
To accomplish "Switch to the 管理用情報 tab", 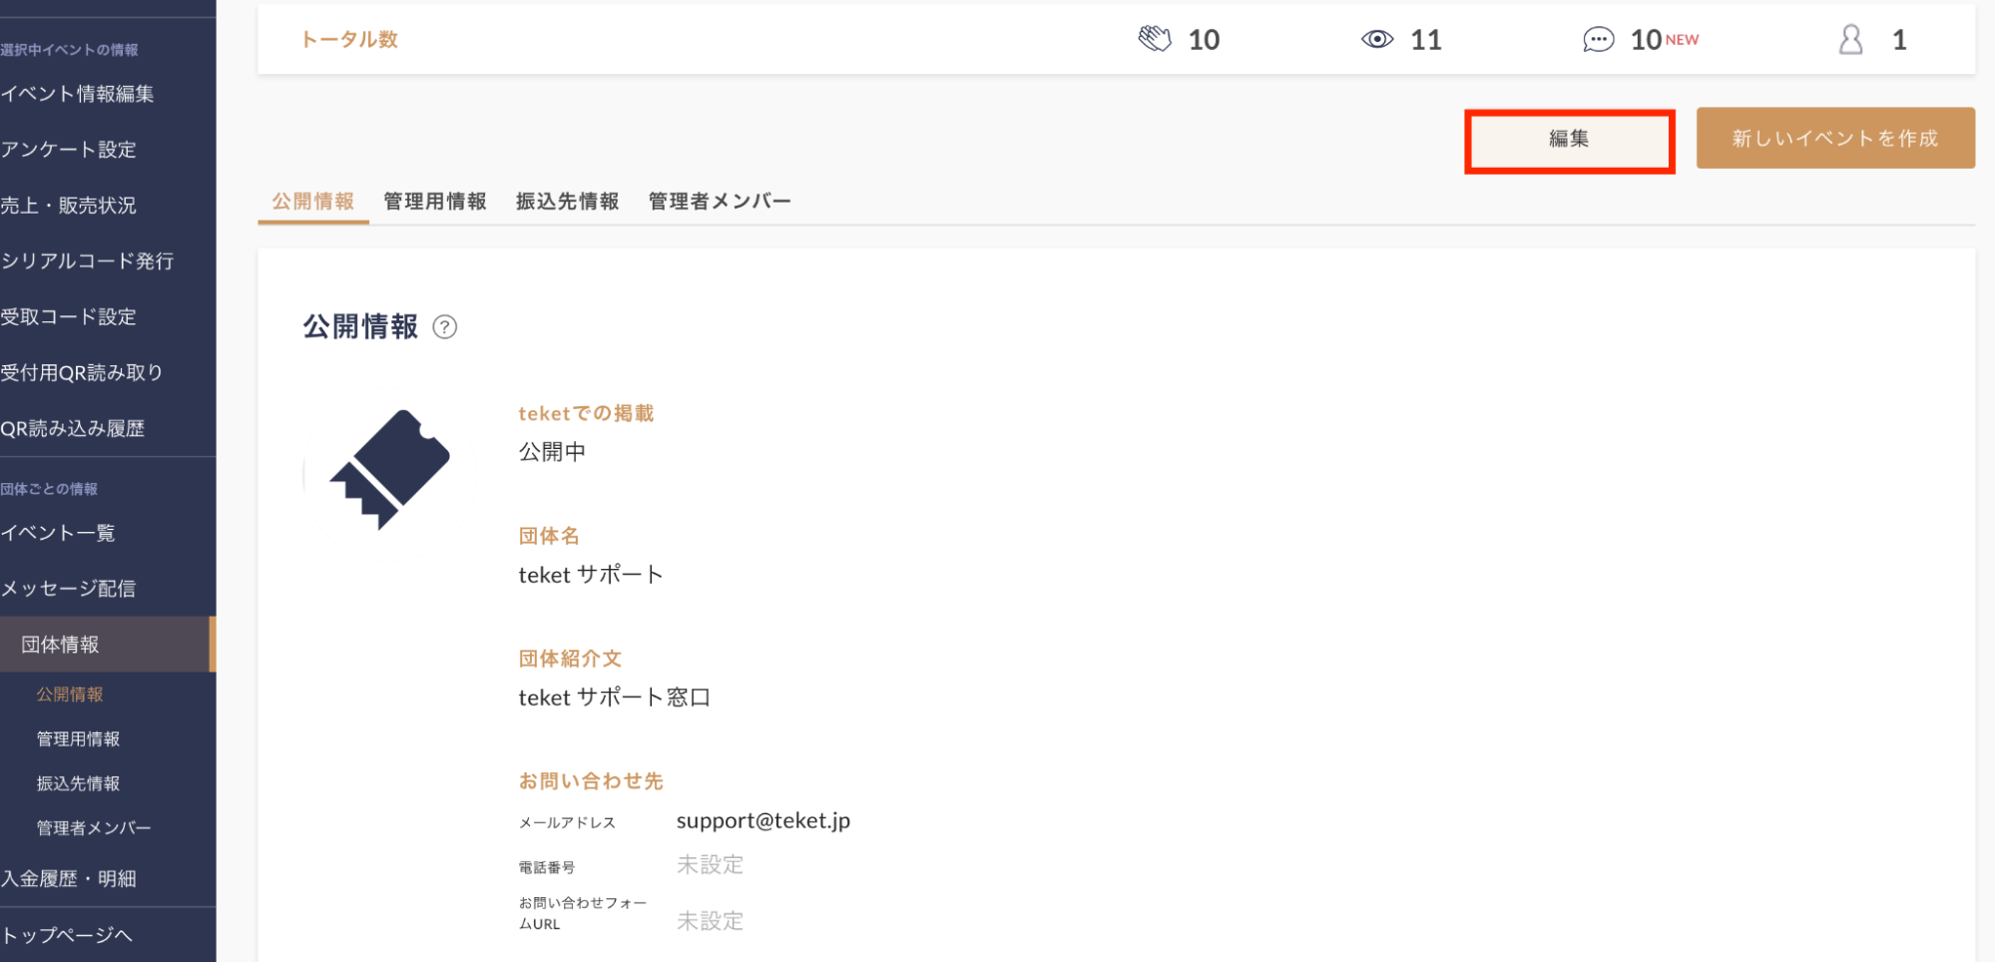I will [435, 202].
